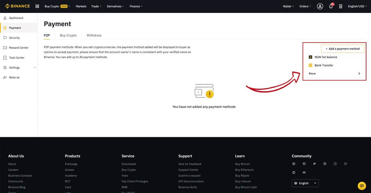Open the apps grid menu icon
Image resolution: width=371 pixels, height=193 pixels.
pyautogui.click(x=37, y=7)
